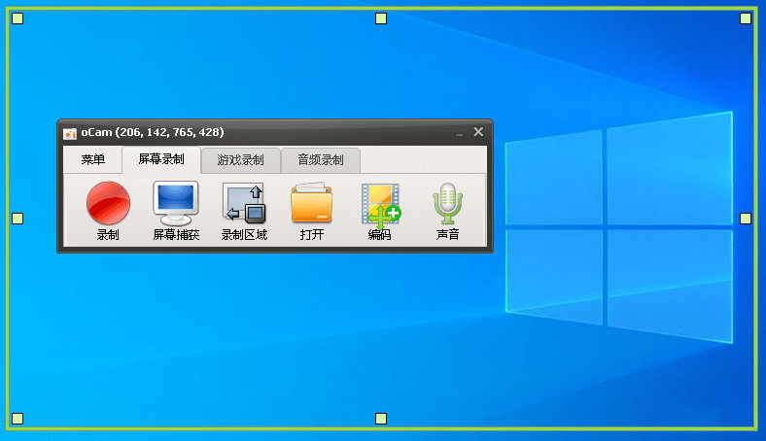Click the bottom-left handle of the recording area

(x=17, y=419)
